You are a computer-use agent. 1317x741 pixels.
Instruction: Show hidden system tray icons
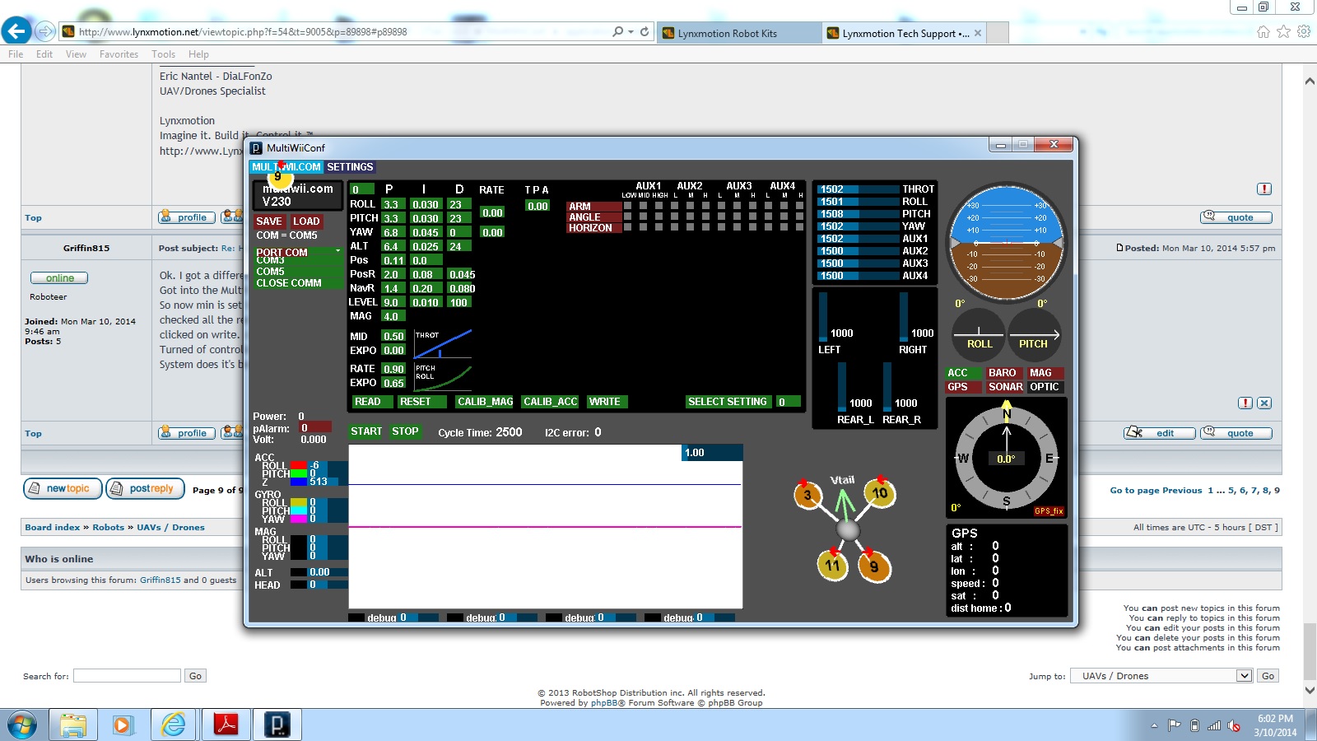(x=1154, y=726)
